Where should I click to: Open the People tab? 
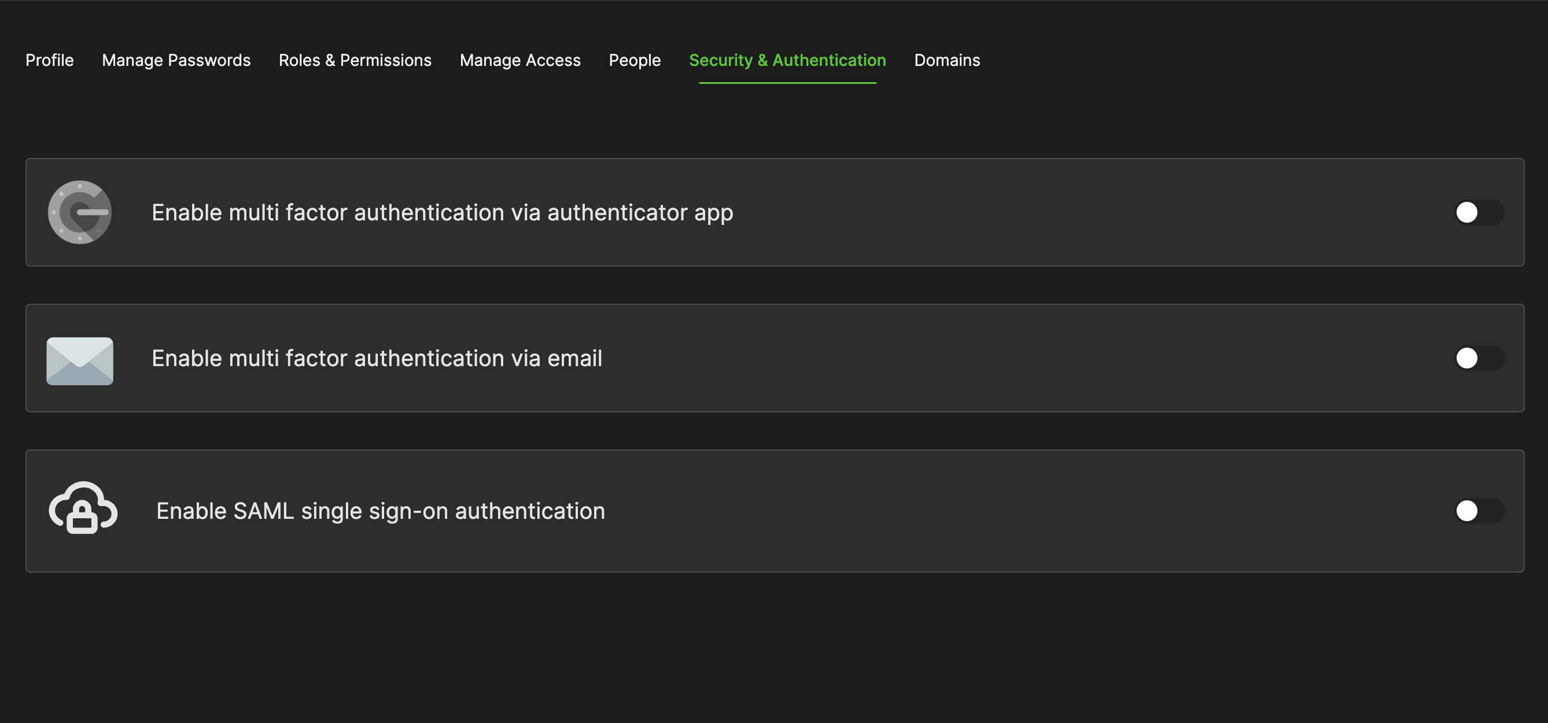(x=635, y=60)
